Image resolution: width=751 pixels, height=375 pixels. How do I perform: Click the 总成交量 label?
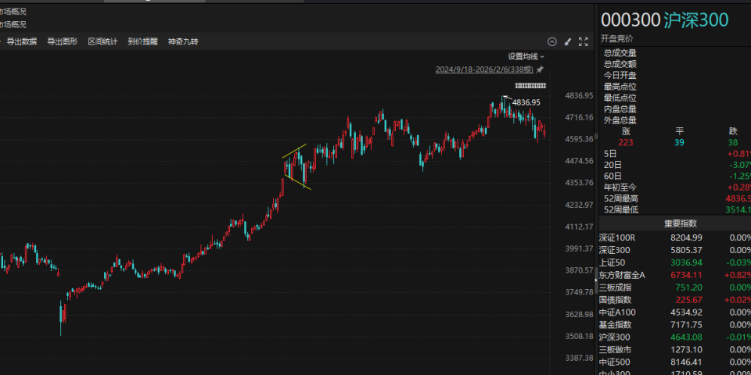click(620, 53)
